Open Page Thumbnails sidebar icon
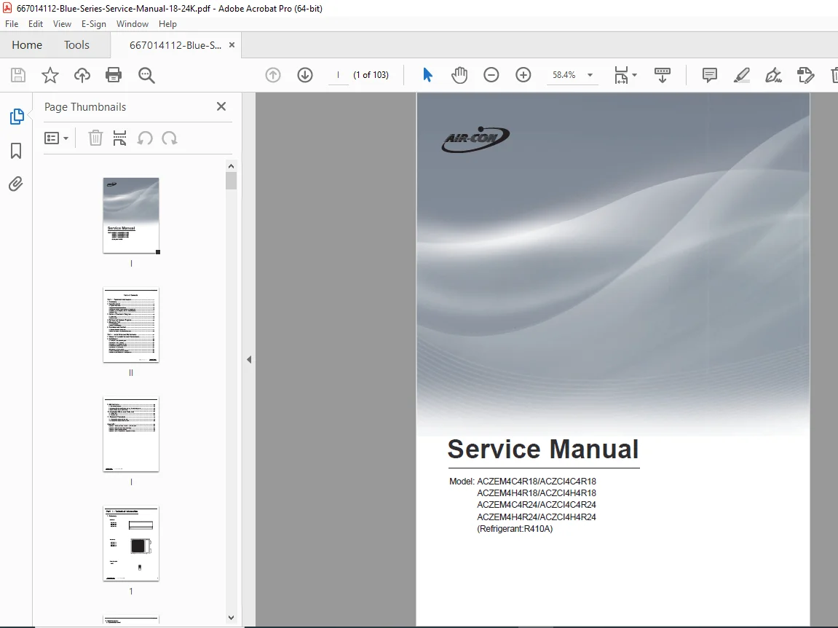The width and height of the screenshot is (838, 628). pos(17,117)
